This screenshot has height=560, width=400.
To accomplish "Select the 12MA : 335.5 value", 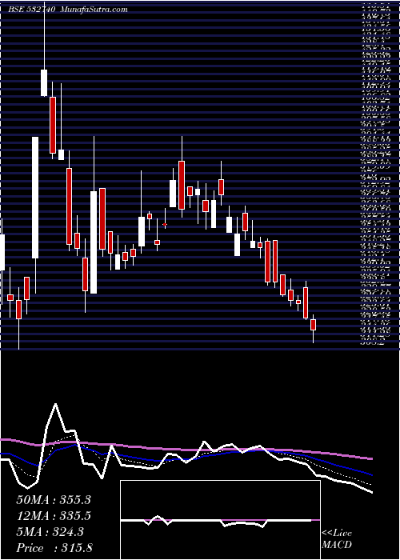I will (54, 516).
